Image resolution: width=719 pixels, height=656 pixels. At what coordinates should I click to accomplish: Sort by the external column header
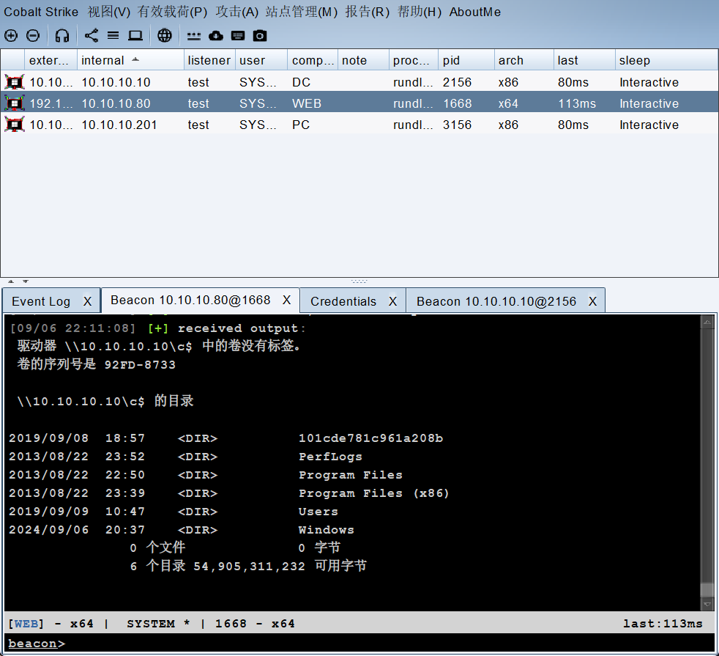[x=51, y=60]
